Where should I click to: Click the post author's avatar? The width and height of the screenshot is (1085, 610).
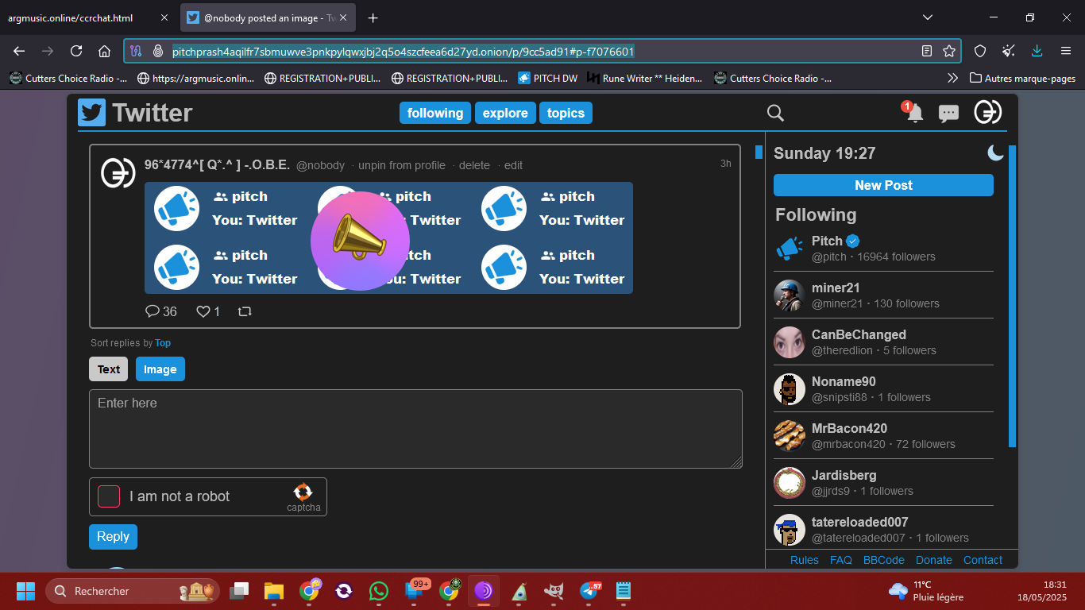118,172
